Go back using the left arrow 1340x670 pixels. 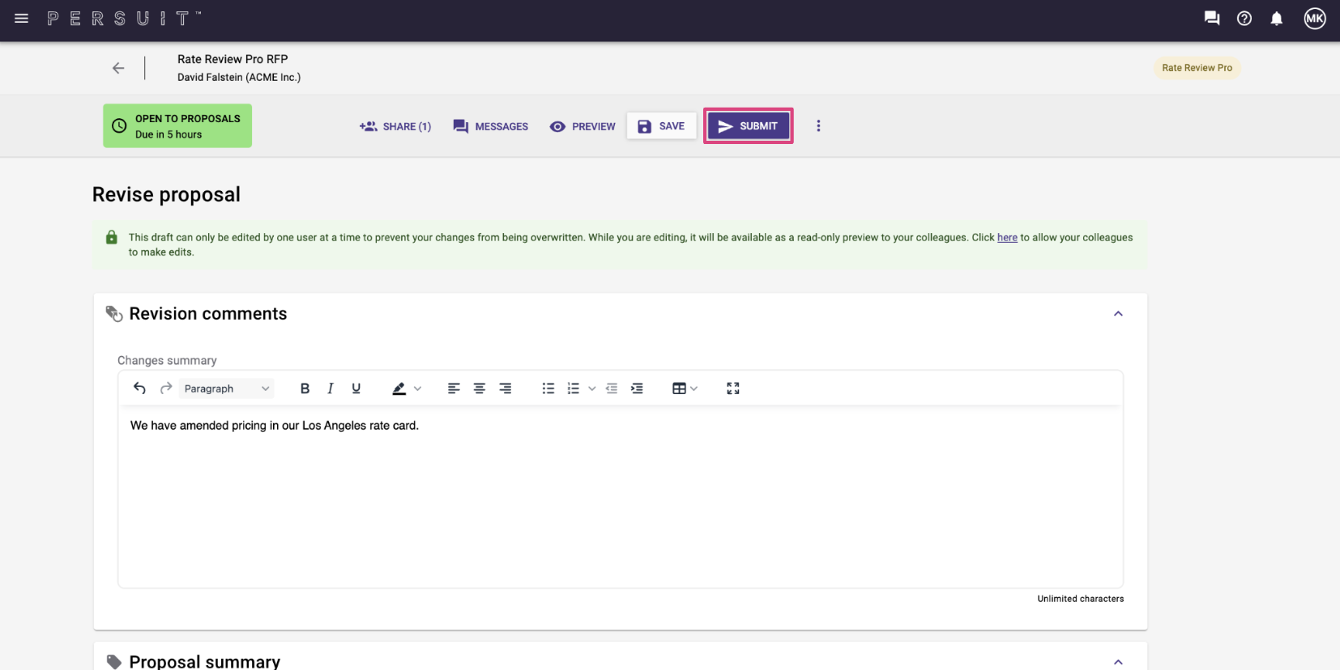(118, 68)
